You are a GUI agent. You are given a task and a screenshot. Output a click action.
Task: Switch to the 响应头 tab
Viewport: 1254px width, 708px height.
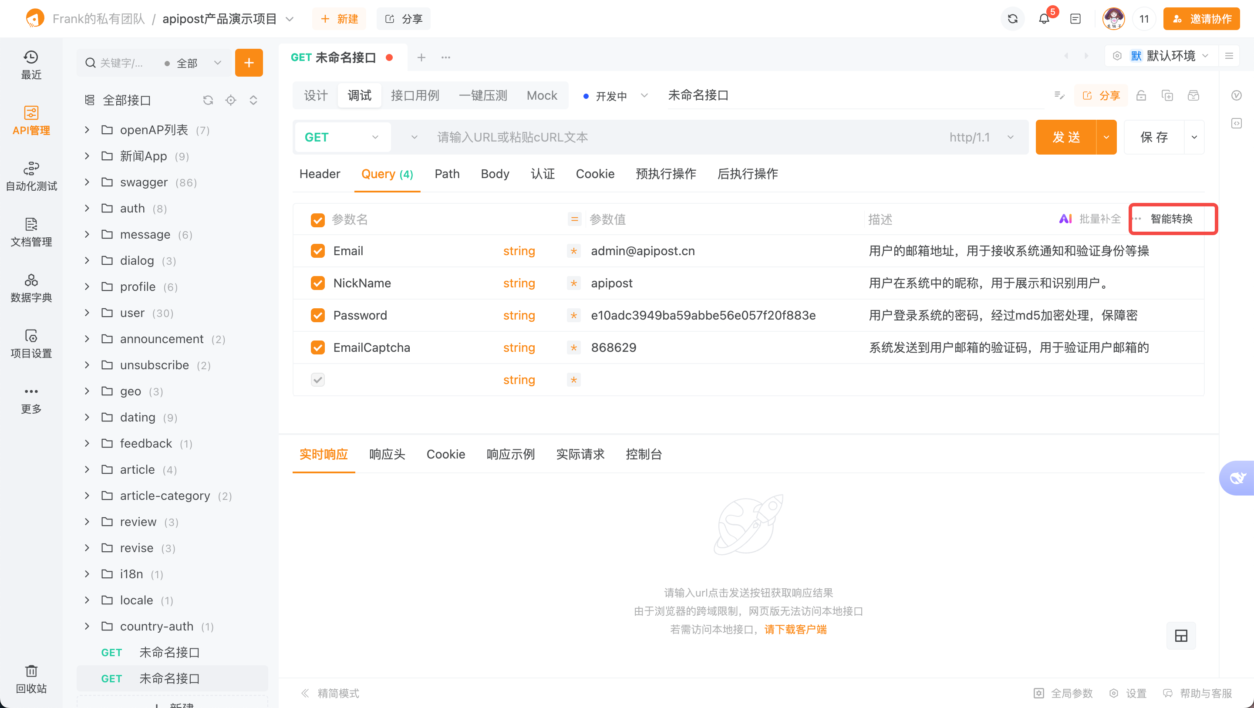coord(387,454)
